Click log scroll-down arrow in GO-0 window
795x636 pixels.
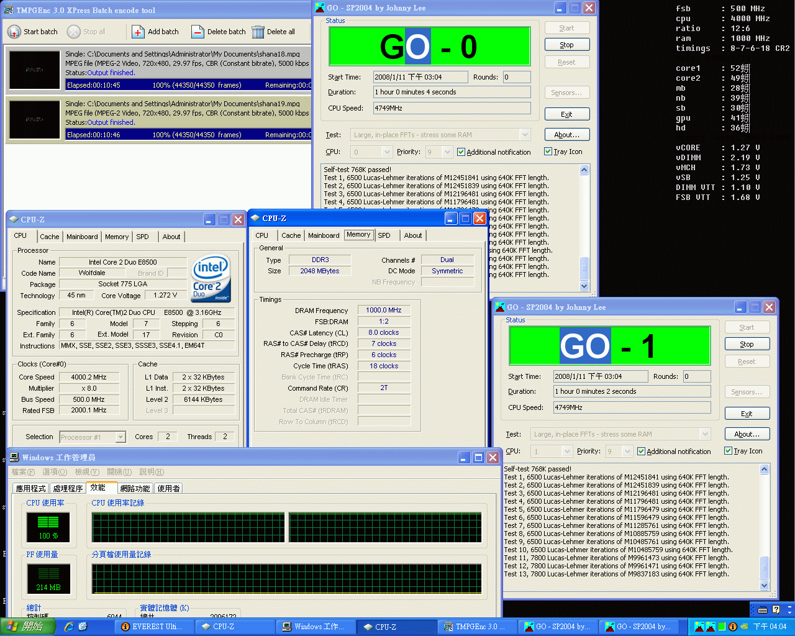(x=584, y=286)
